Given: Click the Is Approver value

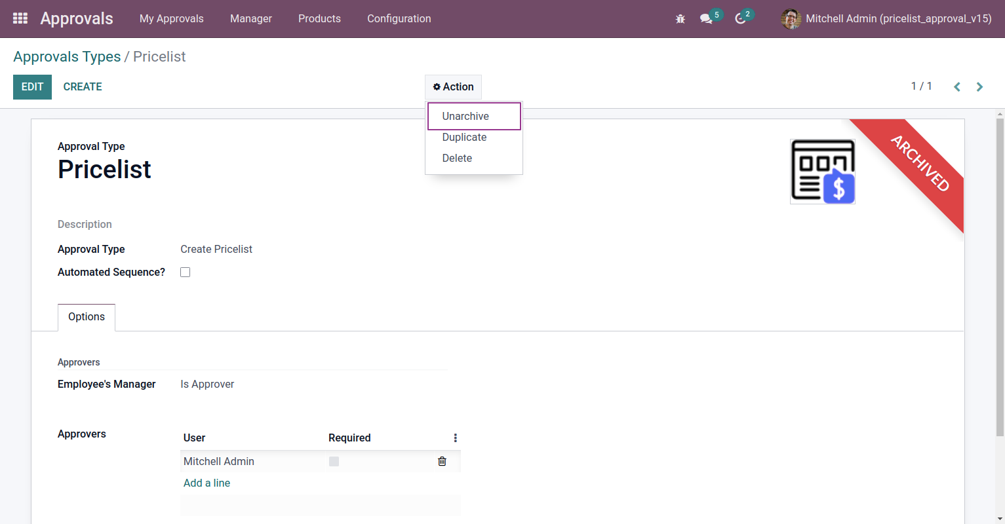Looking at the screenshot, I should click(x=207, y=384).
